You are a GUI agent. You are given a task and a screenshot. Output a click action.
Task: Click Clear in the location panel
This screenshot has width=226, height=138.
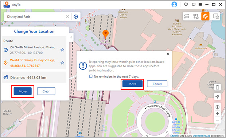(46, 91)
